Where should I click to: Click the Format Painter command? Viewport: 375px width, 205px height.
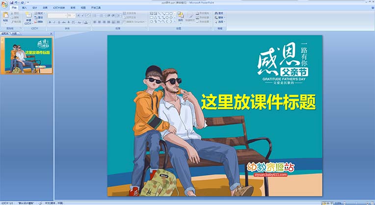[16, 22]
